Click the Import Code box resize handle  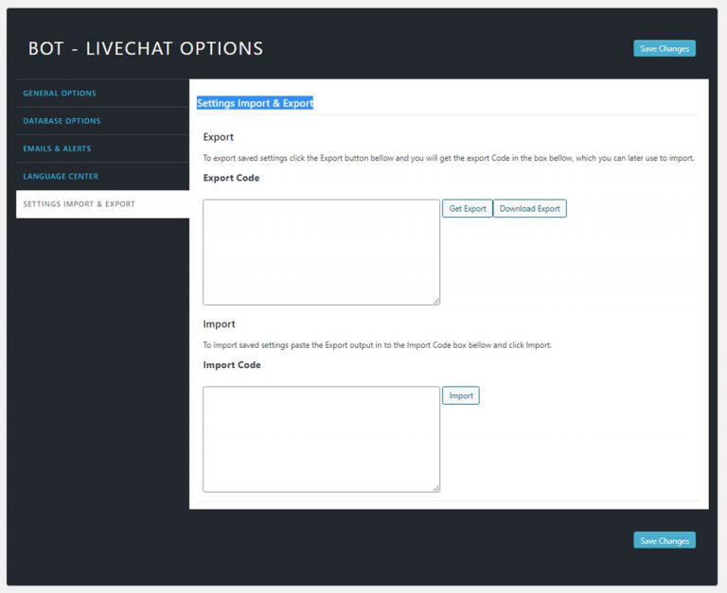click(x=436, y=489)
